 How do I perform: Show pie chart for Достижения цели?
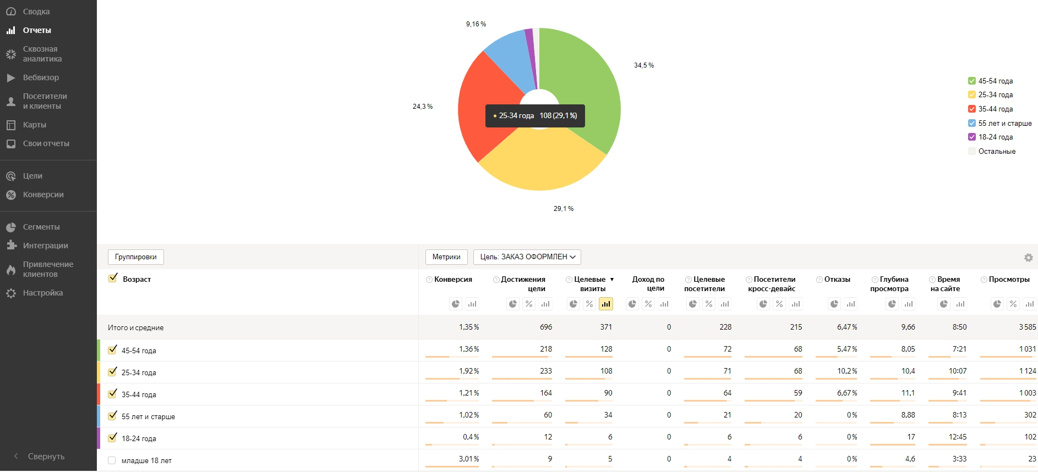point(513,304)
